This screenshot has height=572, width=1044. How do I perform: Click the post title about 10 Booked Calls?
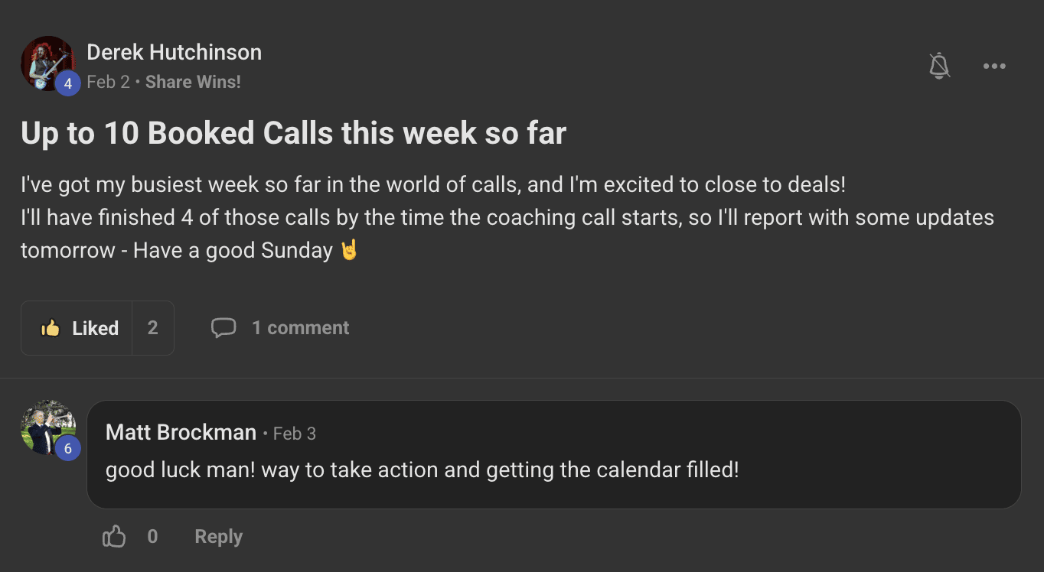coord(293,133)
